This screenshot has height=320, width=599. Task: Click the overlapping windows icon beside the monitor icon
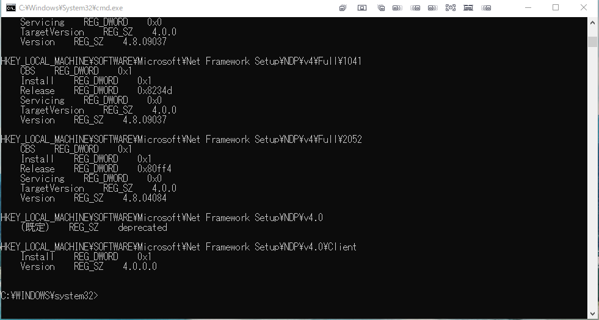(381, 8)
